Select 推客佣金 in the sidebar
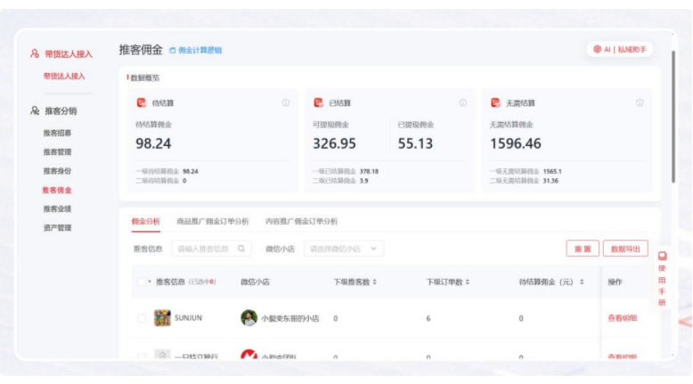The image size is (693, 384). pos(57,190)
